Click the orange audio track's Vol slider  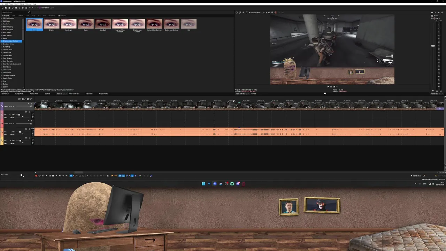pos(20,132)
